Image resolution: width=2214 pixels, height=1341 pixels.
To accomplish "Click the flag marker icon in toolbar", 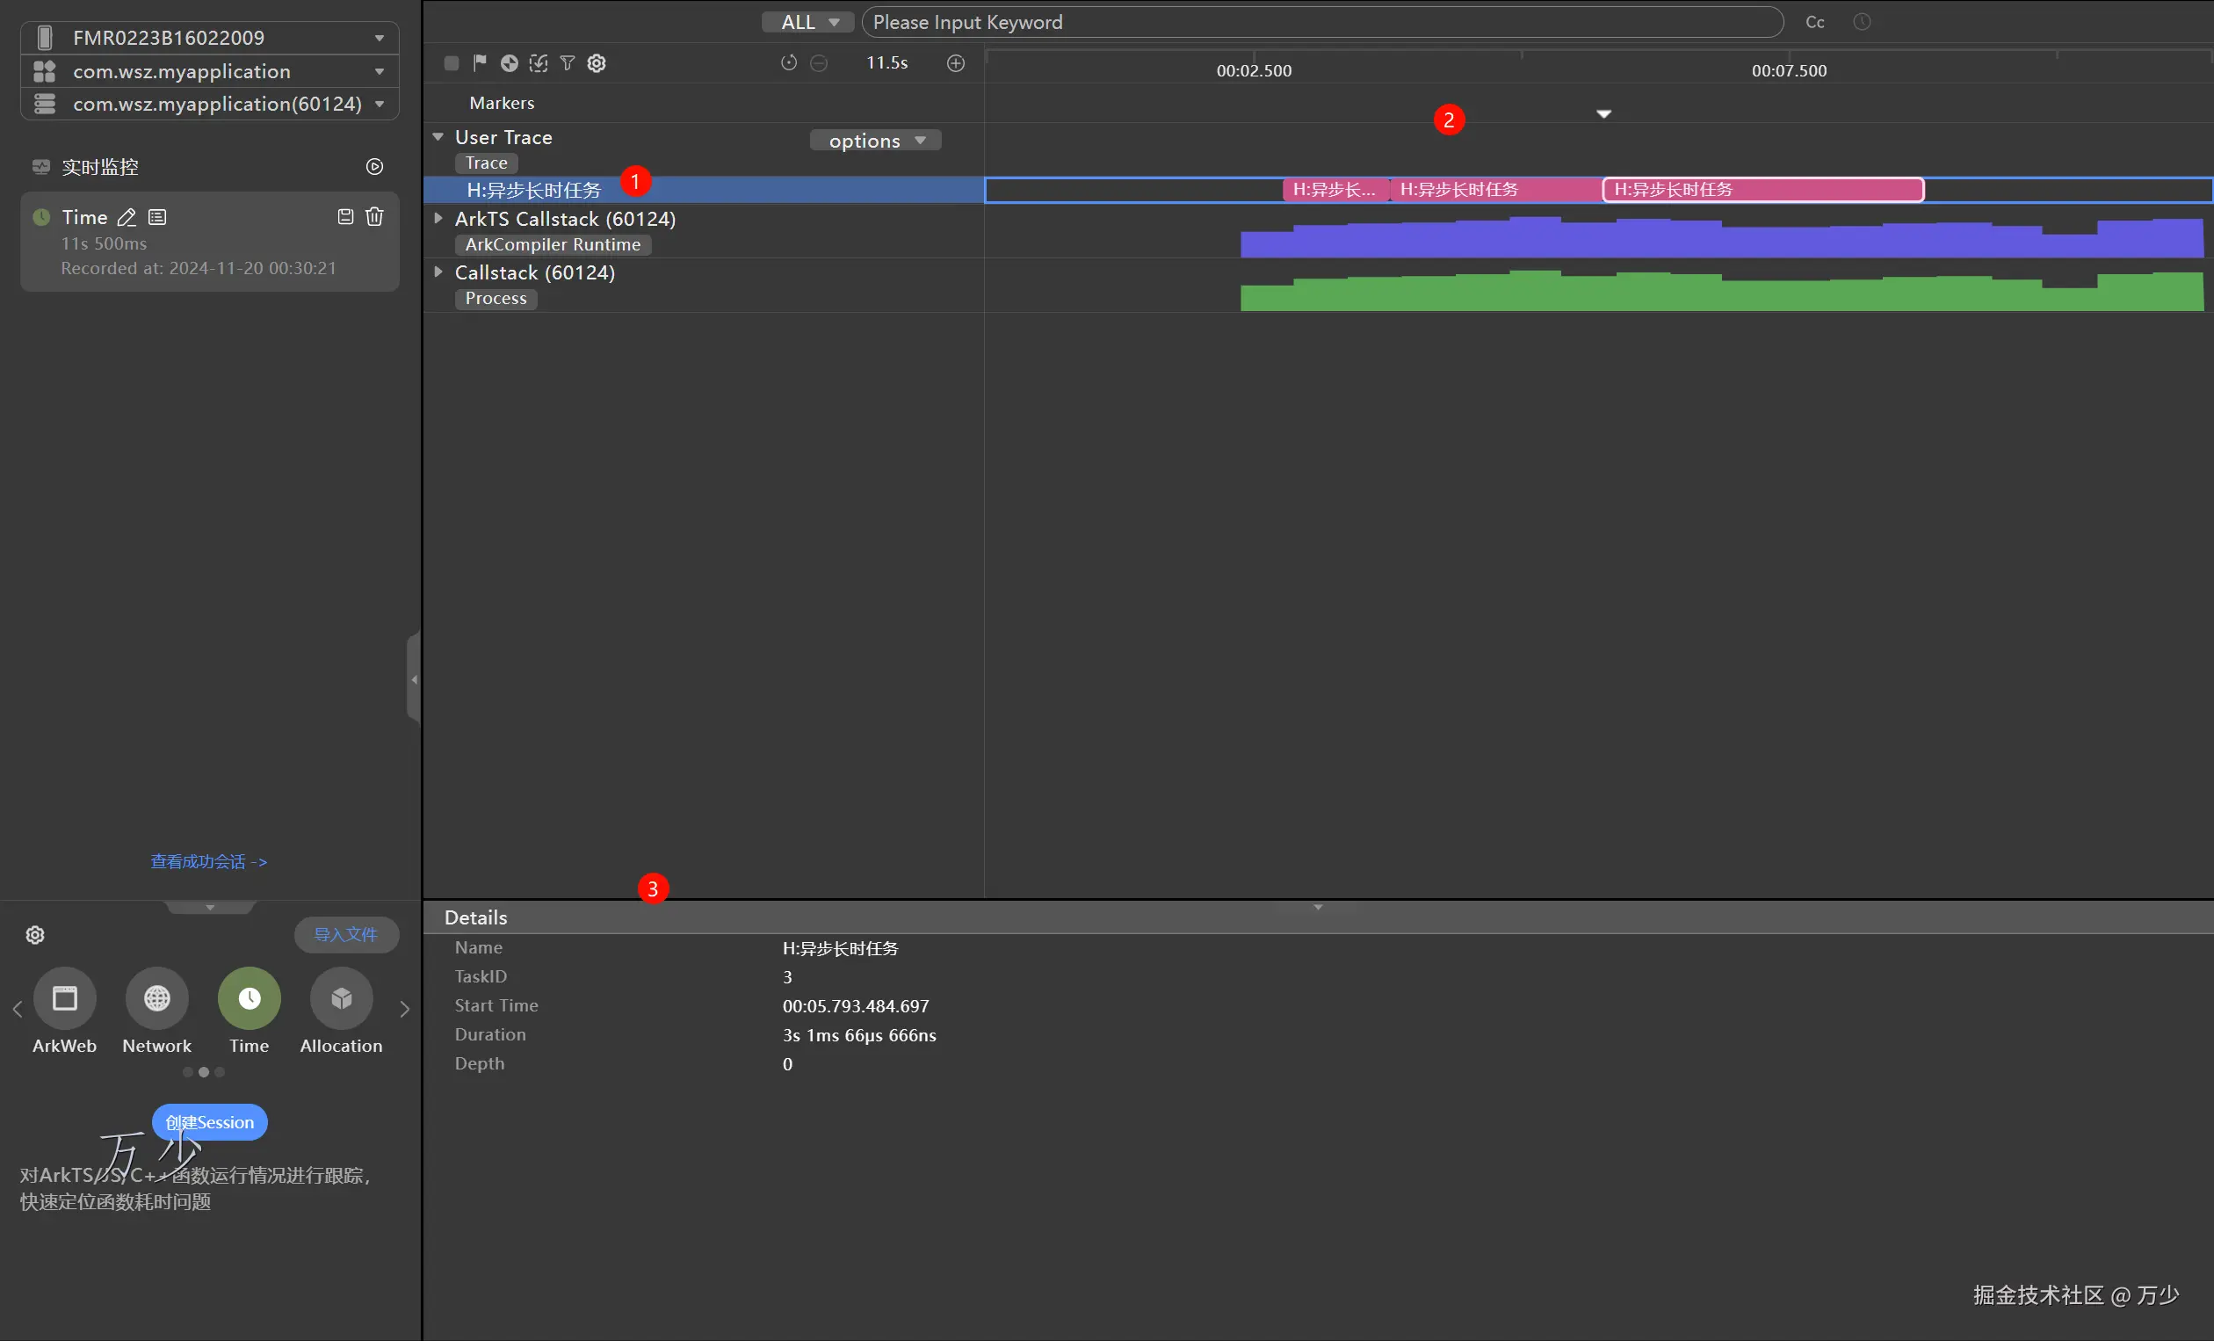I will tap(480, 63).
